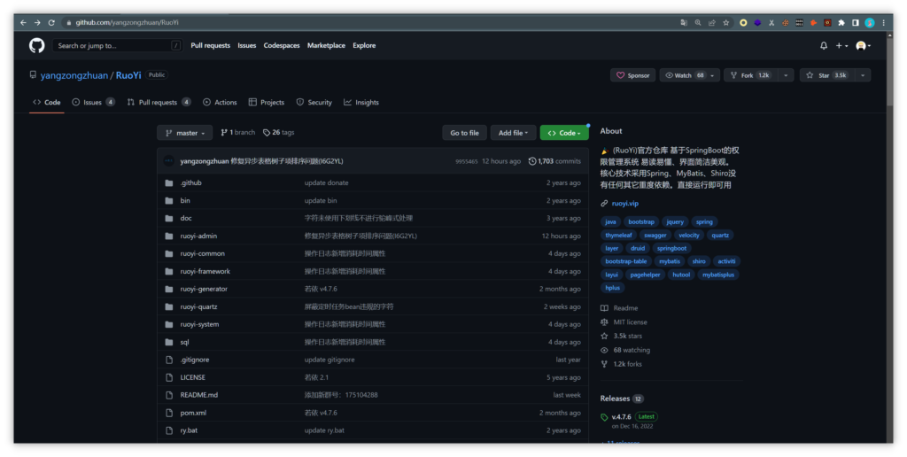Reload the page with the refresh icon

click(51, 22)
